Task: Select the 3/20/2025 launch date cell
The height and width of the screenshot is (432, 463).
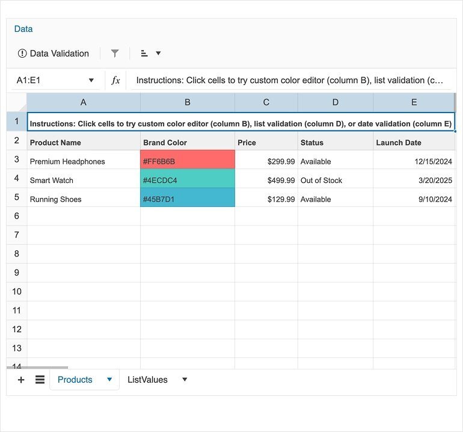Action: pyautogui.click(x=414, y=179)
